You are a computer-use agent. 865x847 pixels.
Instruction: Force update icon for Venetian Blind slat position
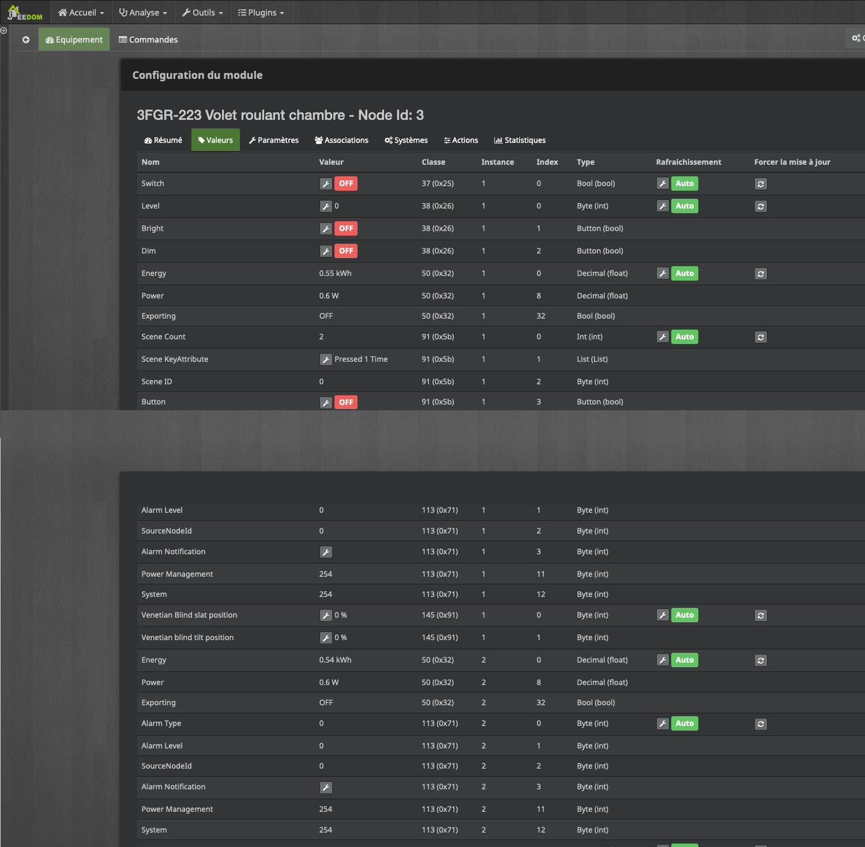pos(761,615)
